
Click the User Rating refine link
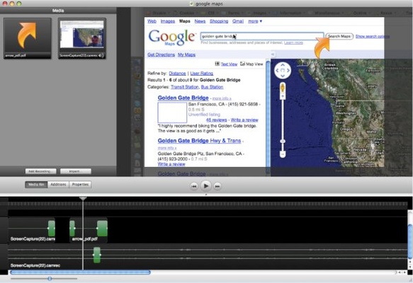click(x=202, y=74)
